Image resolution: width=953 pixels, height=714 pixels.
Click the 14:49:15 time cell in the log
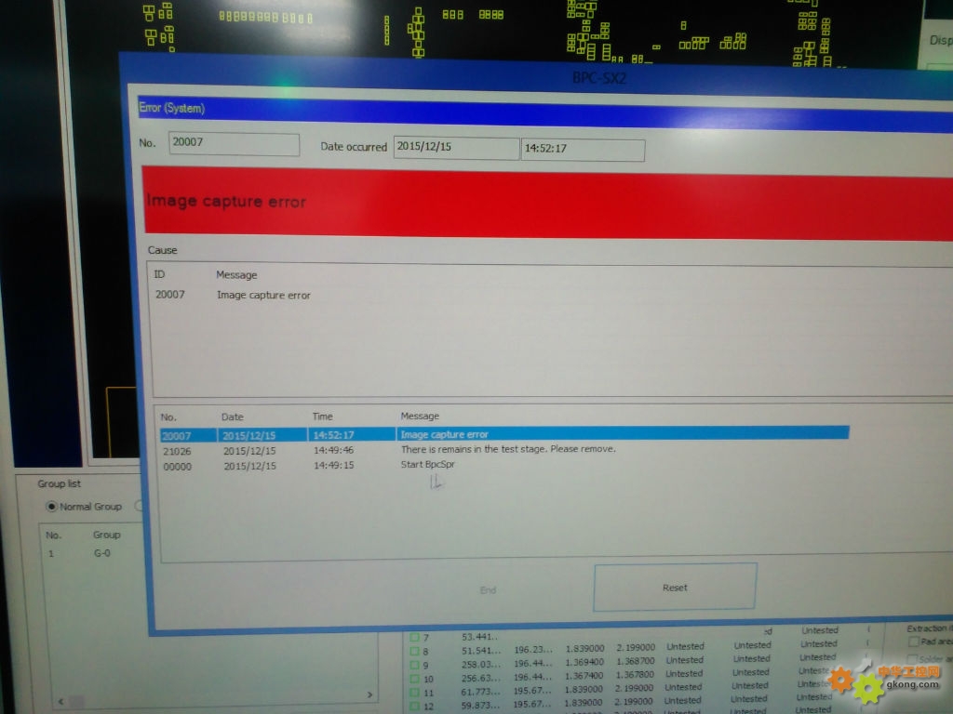coord(334,465)
